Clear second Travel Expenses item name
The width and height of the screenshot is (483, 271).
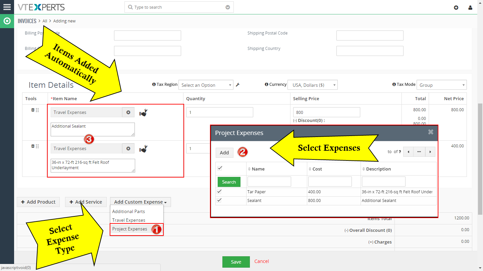tap(128, 148)
